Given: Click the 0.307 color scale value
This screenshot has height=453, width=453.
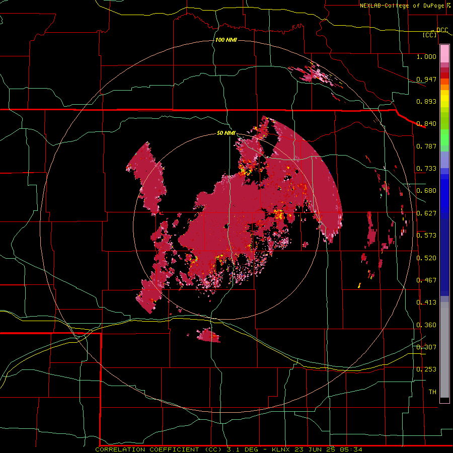Looking at the screenshot, I should coord(426,347).
